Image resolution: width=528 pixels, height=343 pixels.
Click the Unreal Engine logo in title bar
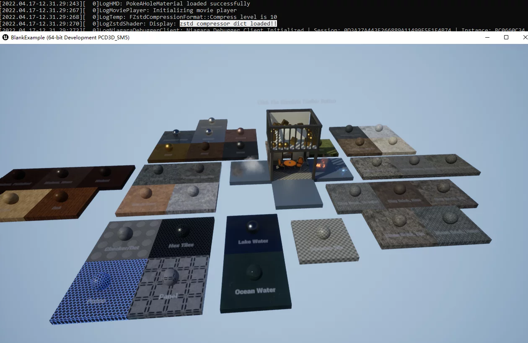tap(5, 38)
